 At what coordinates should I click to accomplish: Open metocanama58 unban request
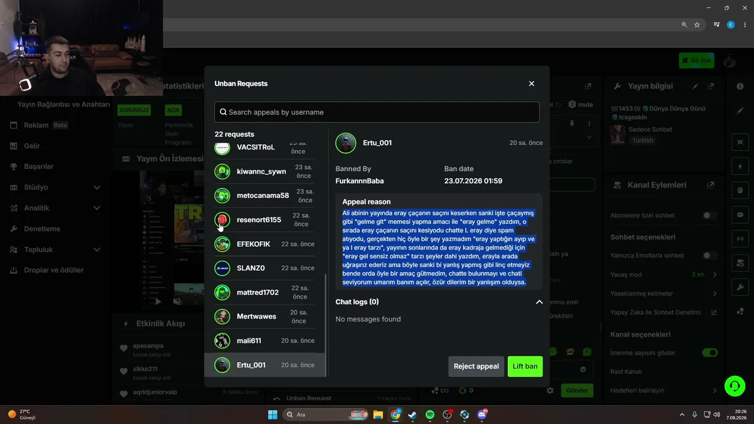(x=264, y=196)
